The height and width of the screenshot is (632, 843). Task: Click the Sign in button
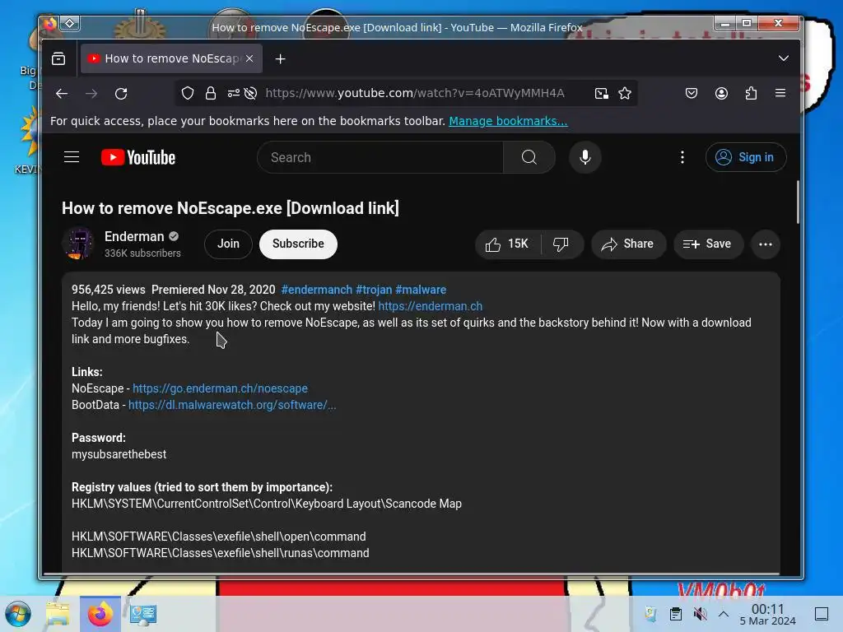[746, 157]
